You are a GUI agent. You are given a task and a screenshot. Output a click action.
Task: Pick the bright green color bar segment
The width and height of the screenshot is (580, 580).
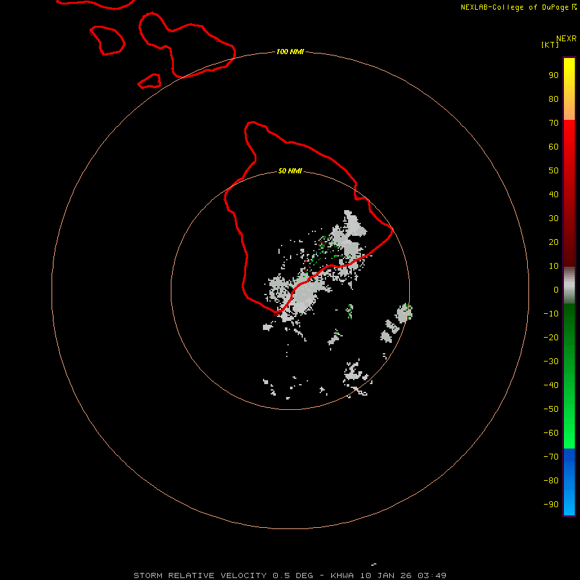tap(569, 376)
